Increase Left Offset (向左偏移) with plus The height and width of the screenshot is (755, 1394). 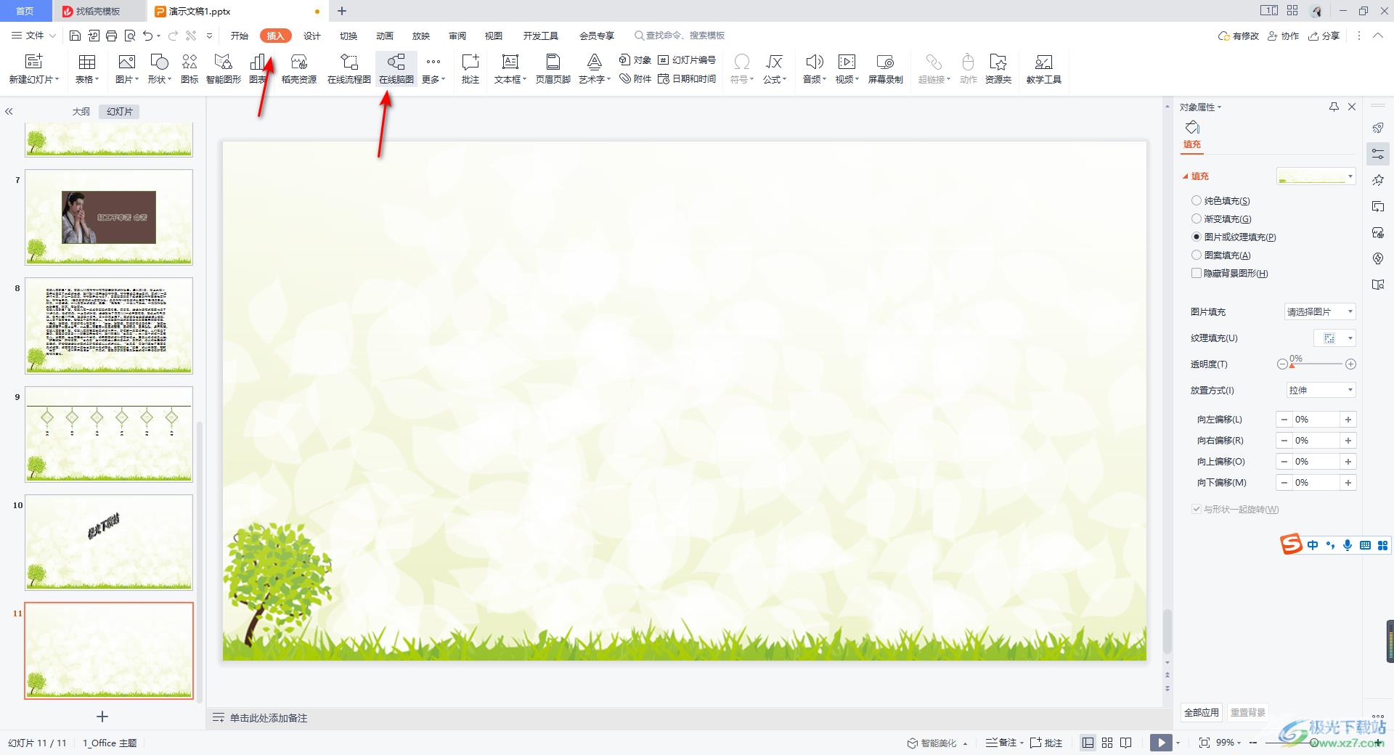point(1348,419)
